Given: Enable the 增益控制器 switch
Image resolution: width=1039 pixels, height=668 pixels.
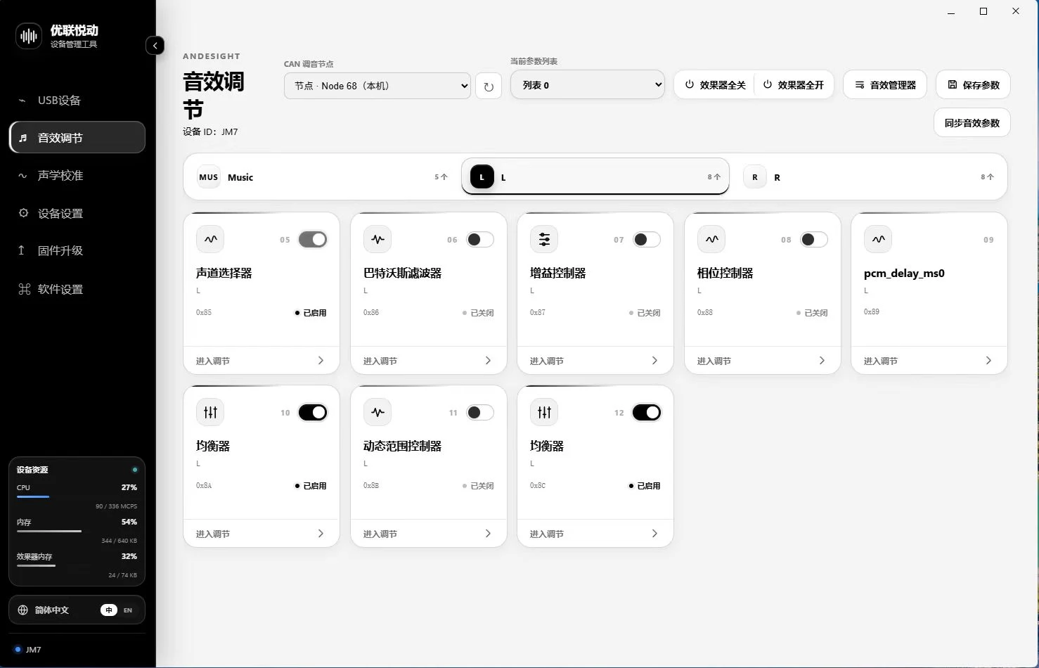Looking at the screenshot, I should 647,239.
